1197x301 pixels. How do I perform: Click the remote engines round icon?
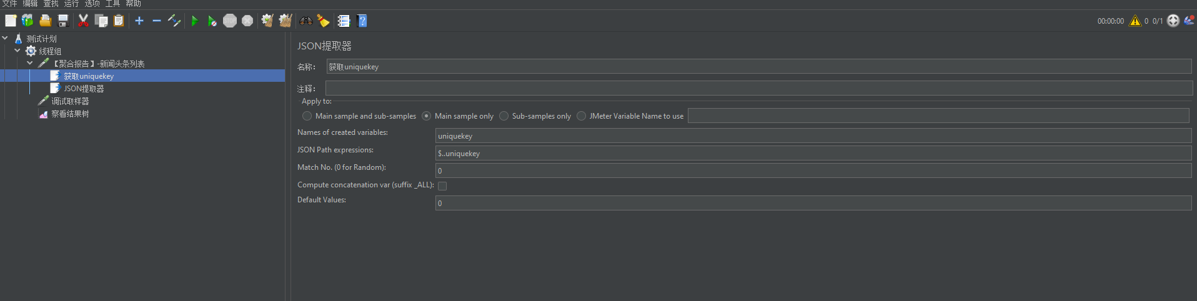click(1173, 21)
